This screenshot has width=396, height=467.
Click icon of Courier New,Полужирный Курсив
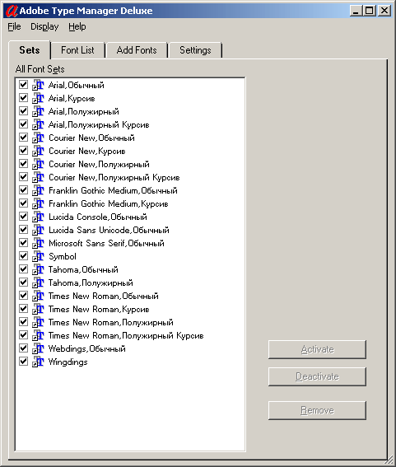click(38, 177)
